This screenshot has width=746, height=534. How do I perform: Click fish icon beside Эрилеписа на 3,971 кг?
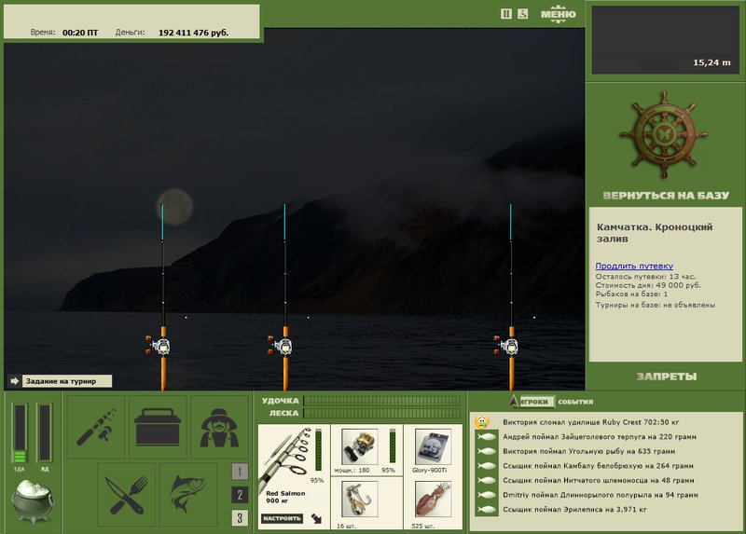[x=486, y=509]
